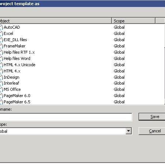Select Help files Word entry

point(17,58)
